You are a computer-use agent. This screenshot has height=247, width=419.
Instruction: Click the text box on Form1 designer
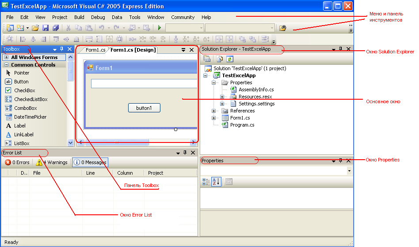(x=144, y=83)
